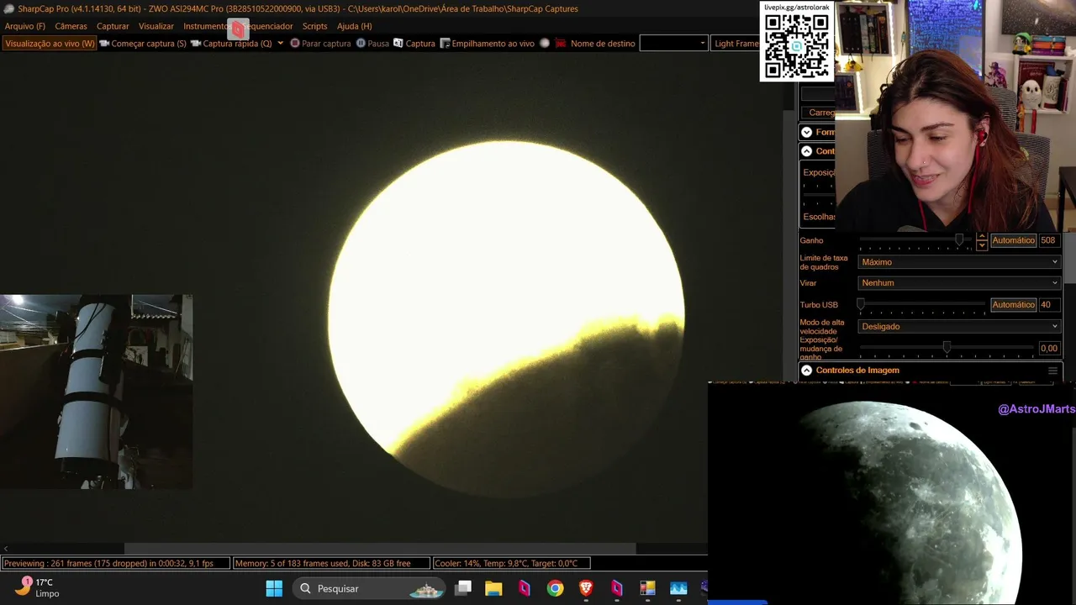Click the Empilhamento ao vivo icon
Screen dimensions: 1076x605
[x=446, y=43]
